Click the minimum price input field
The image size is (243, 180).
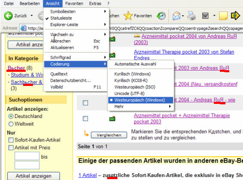click(x=27, y=156)
